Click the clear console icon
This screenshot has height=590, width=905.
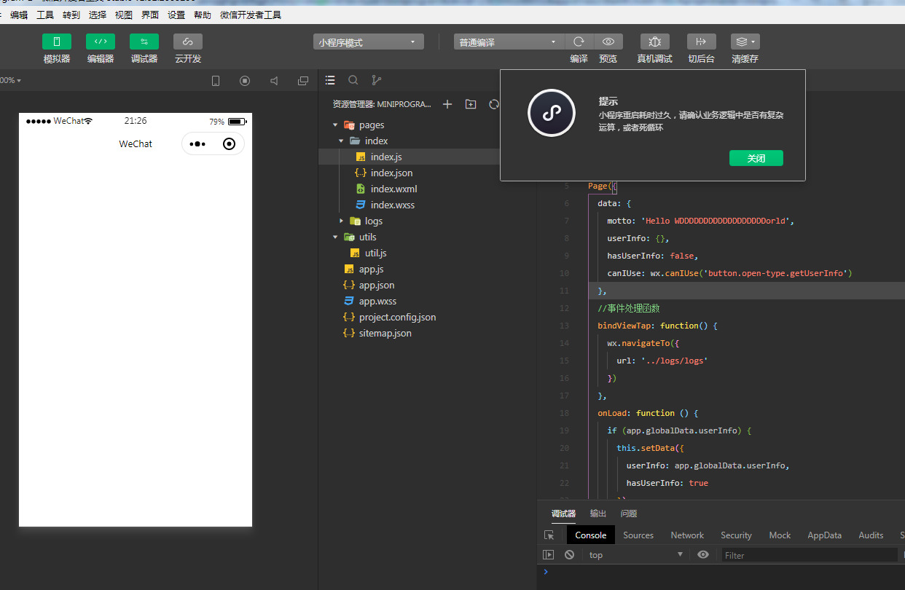click(569, 554)
